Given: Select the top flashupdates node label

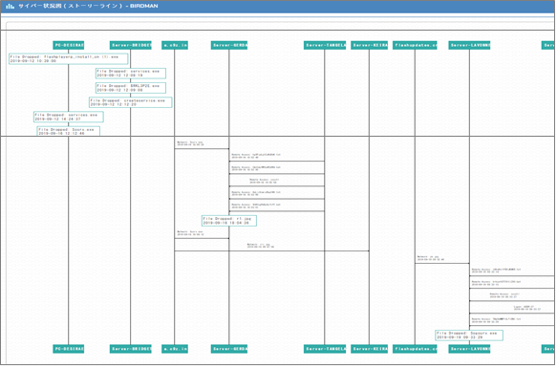Looking at the screenshot, I should [x=415, y=45].
